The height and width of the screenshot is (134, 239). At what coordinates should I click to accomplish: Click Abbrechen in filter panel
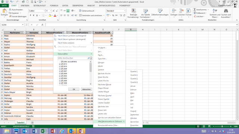[86, 89]
